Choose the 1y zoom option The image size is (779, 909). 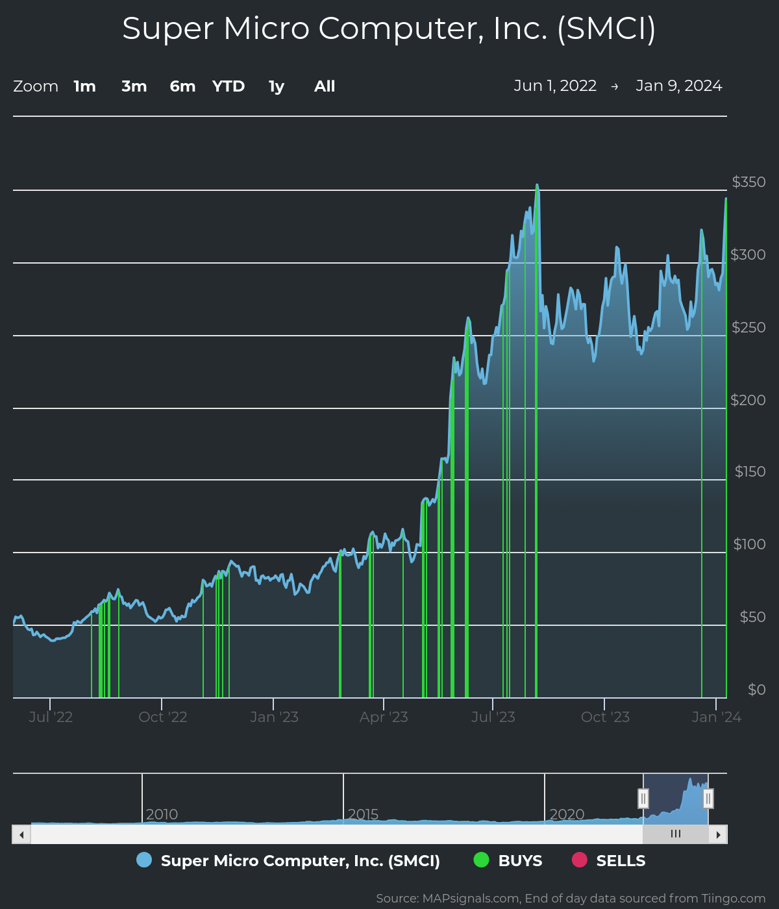coord(277,86)
